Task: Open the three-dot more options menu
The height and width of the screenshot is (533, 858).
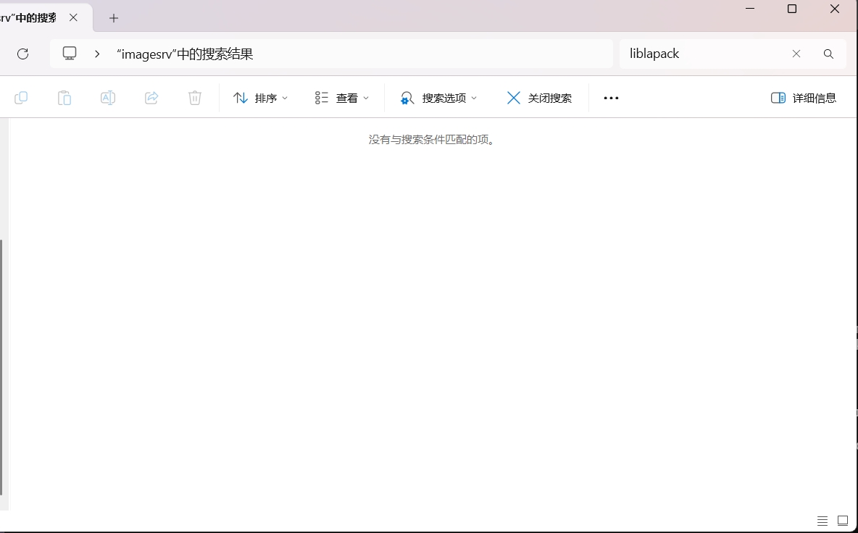Action: point(611,98)
